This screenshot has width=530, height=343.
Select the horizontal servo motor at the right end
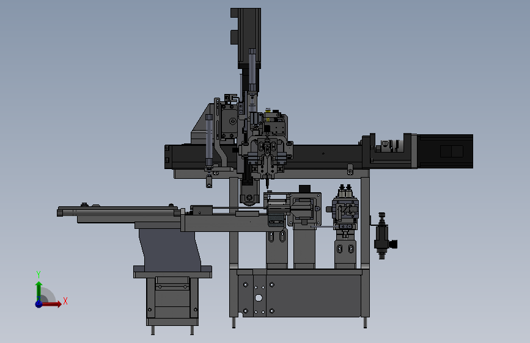point(444,151)
